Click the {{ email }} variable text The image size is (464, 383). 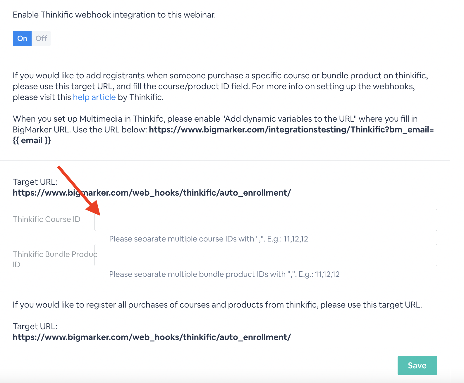coord(32,140)
